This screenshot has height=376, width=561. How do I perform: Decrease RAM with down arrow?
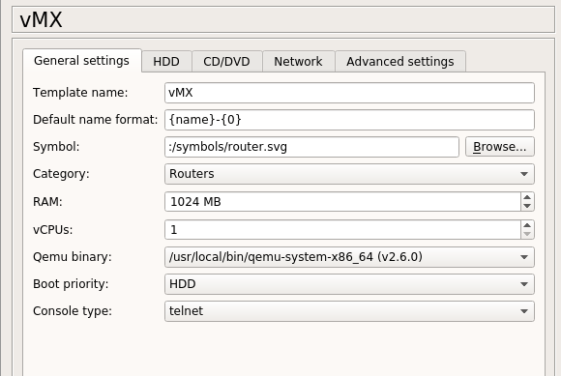coord(527,206)
